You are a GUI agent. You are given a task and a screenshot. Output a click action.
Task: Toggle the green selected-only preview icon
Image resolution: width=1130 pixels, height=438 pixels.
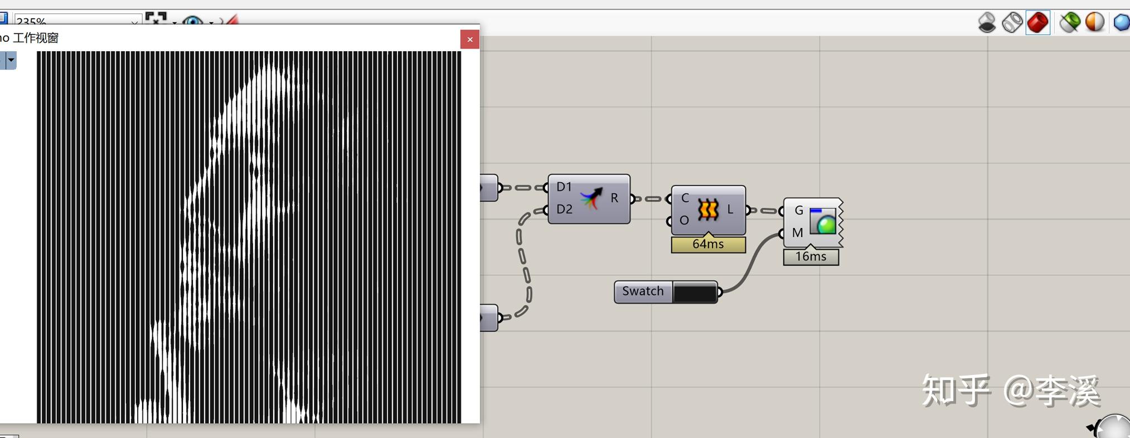click(1069, 22)
